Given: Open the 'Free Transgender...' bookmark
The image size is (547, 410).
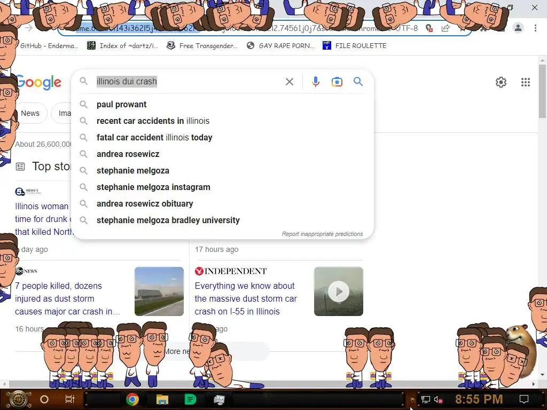Looking at the screenshot, I should point(202,46).
